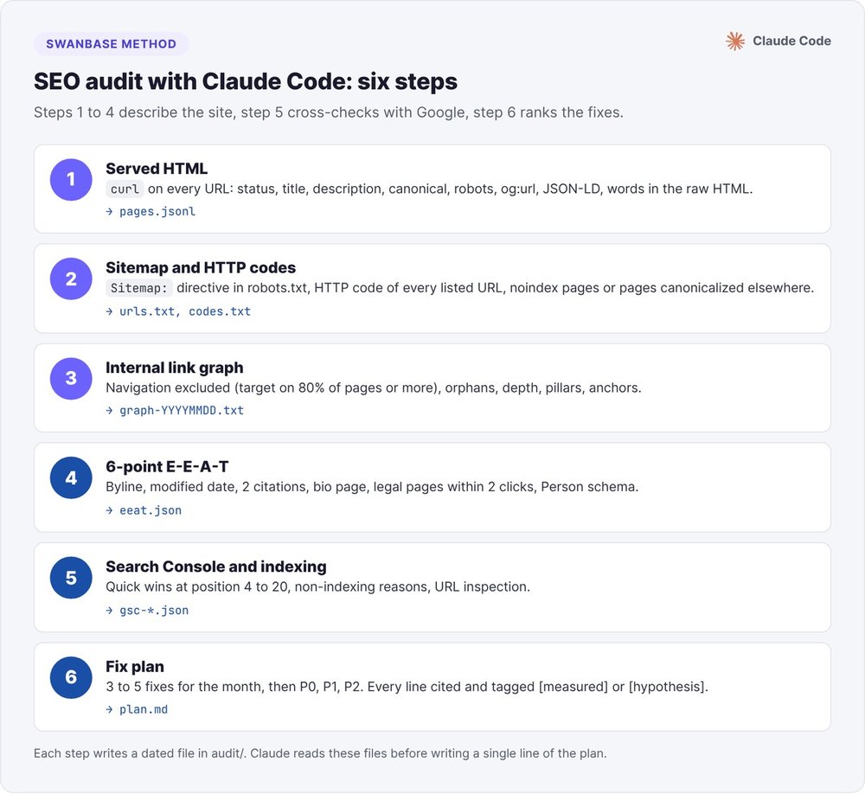Click the Served HTML description mentioning JSON-LD

coord(450,189)
